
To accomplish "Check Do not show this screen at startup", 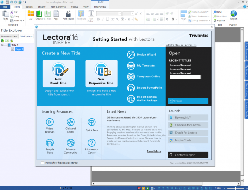I will coord(43,163).
